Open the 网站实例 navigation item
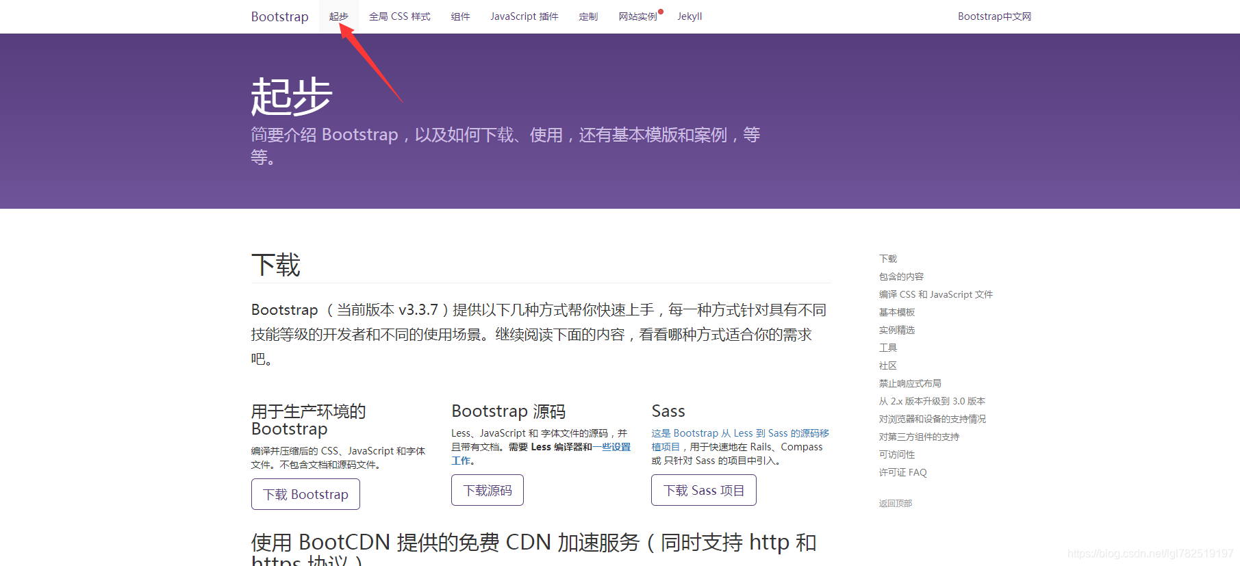Viewport: 1240px width, 566px height. [x=638, y=16]
